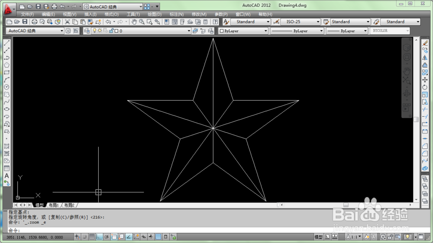Click the vertical scrollbar thumb
Viewport: 433px width, 243px height.
(416, 119)
